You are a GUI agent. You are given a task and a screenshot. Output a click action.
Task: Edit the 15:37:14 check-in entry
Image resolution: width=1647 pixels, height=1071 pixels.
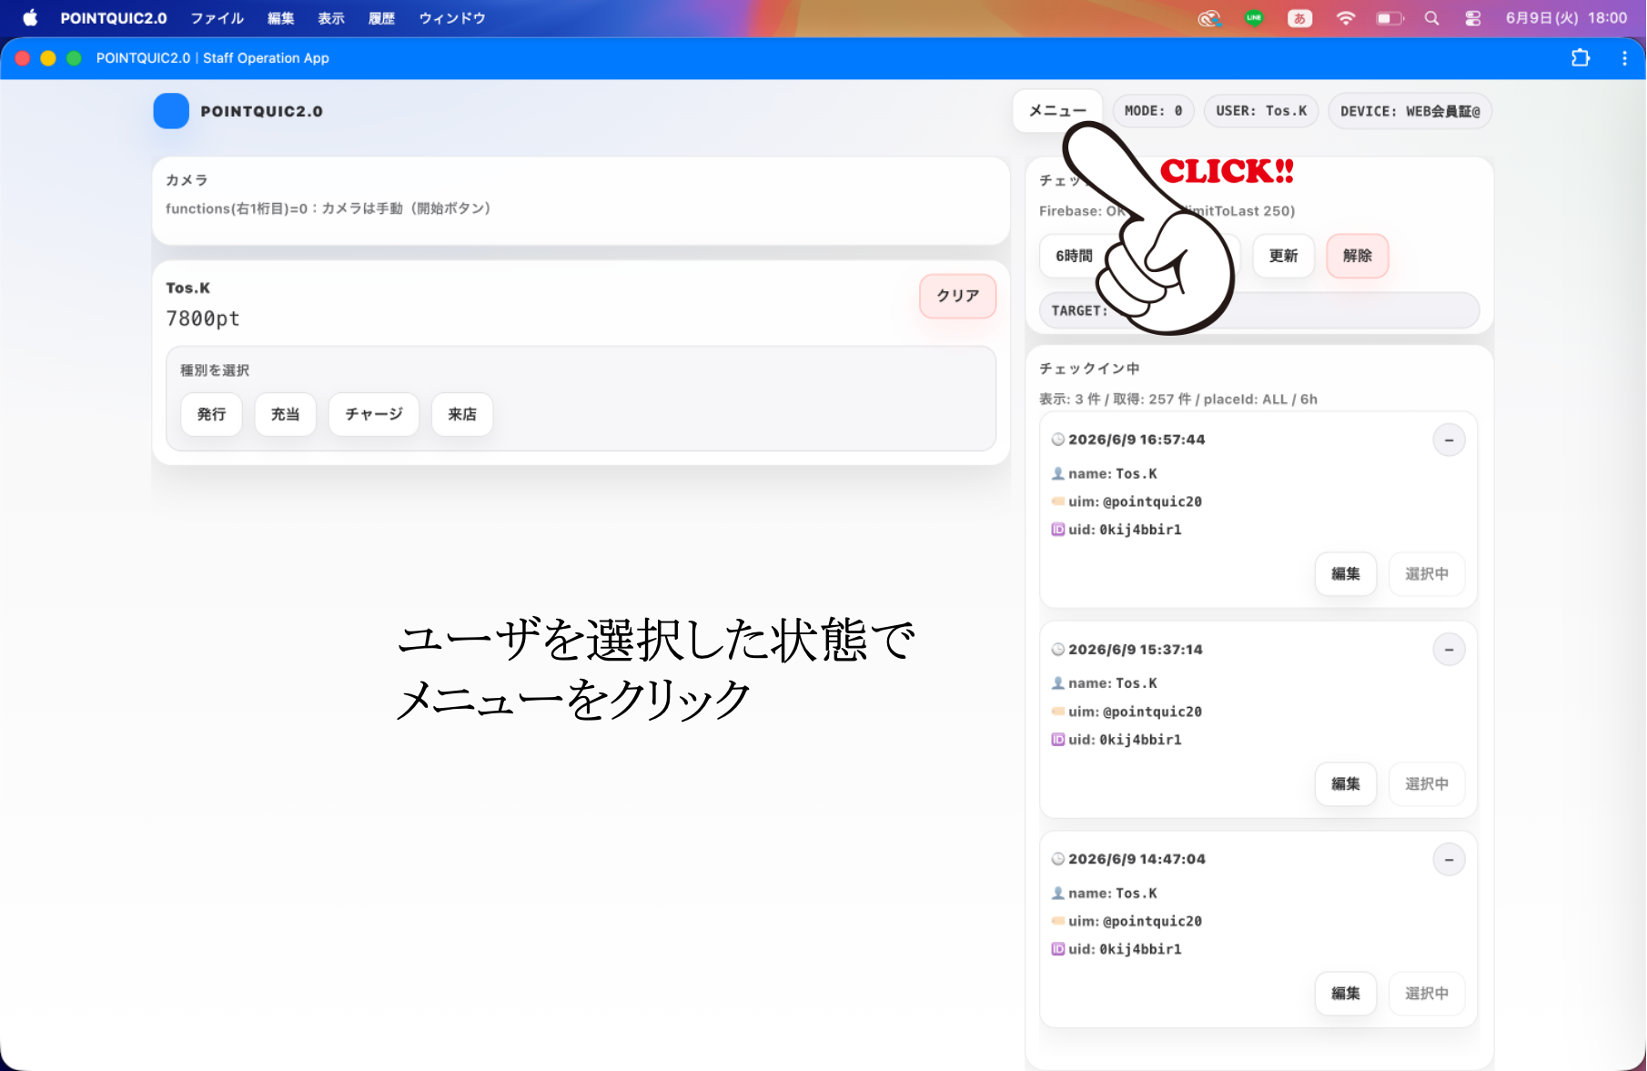click(x=1346, y=784)
